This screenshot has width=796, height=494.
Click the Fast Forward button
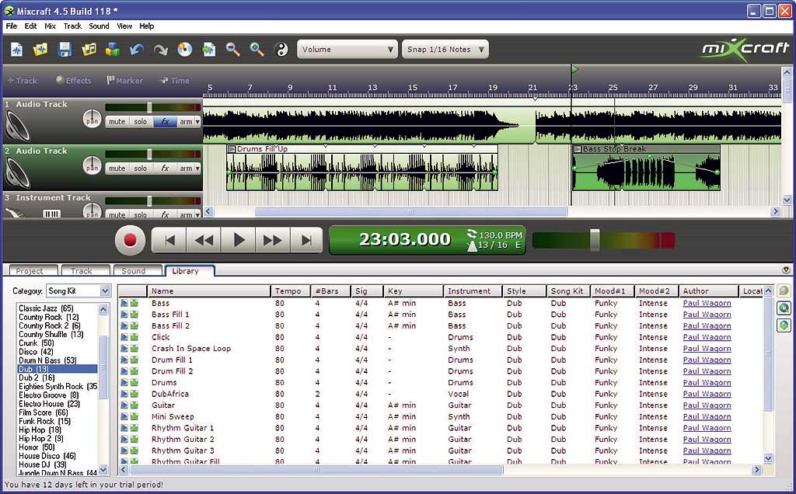click(x=273, y=239)
